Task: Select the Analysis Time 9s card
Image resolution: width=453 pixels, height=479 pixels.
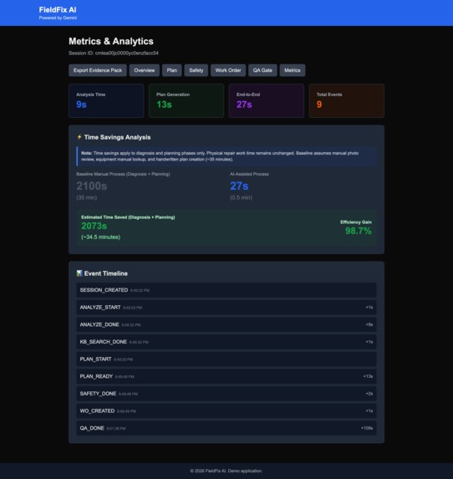Action: tap(106, 101)
